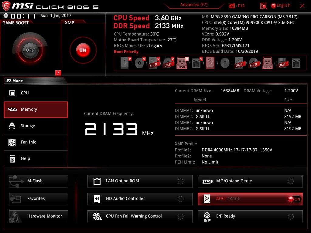The height and width of the screenshot is (233, 311).
Task: Select the legacy USB key boot icon
Action: [x=267, y=63]
